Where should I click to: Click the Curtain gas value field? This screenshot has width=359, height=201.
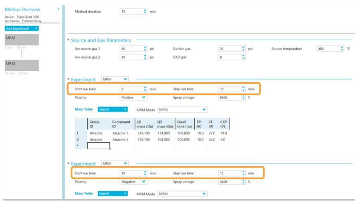(229, 49)
